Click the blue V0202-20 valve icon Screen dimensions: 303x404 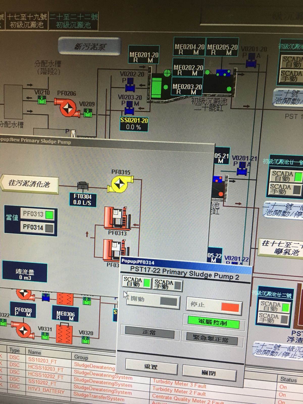130,86
